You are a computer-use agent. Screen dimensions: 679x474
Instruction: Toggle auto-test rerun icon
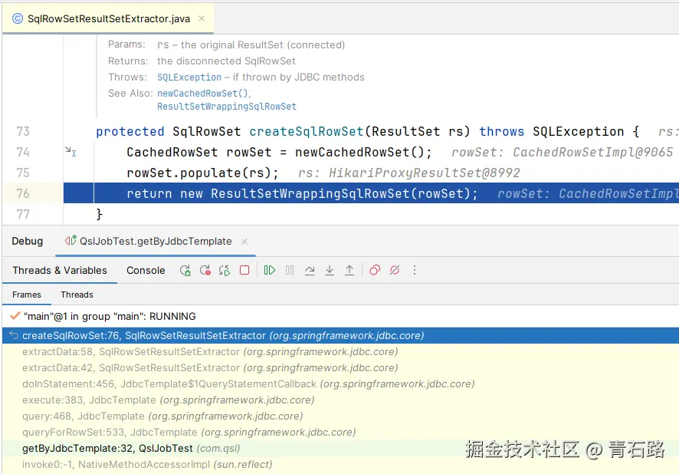pyautogui.click(x=225, y=270)
